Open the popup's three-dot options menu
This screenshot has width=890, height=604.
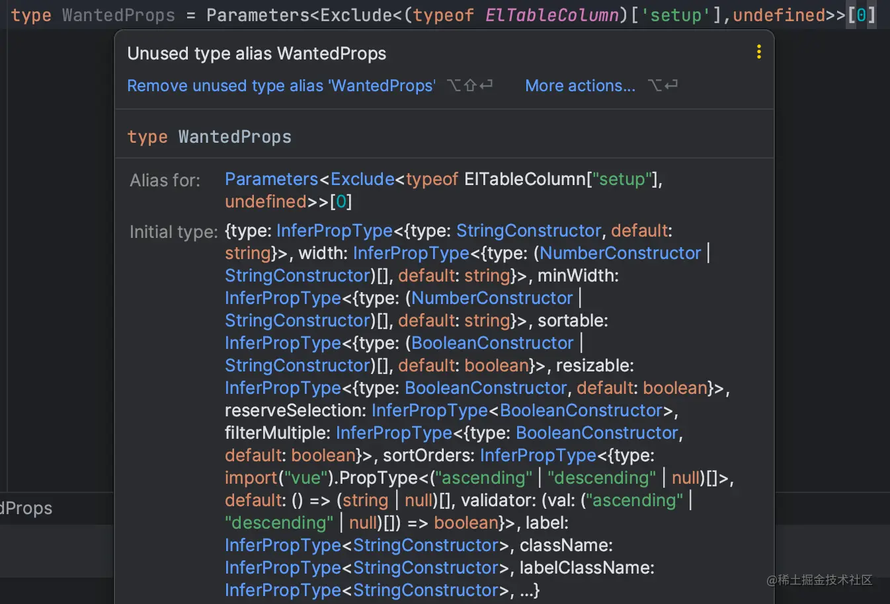coord(759,52)
